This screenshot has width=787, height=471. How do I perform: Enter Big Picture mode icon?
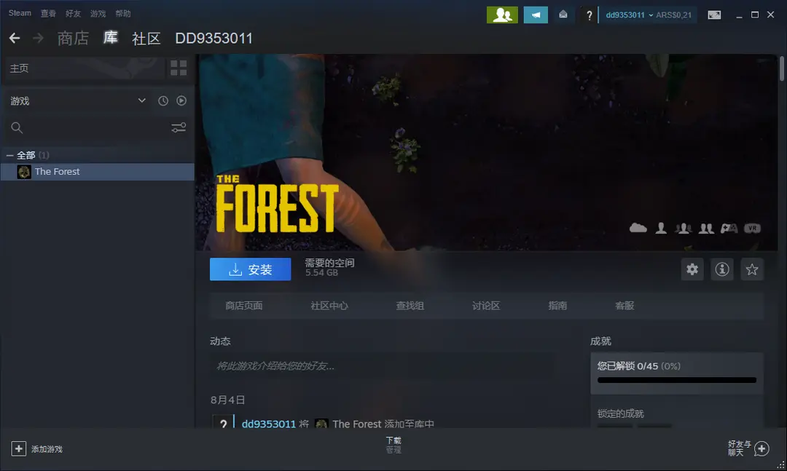[x=714, y=15]
